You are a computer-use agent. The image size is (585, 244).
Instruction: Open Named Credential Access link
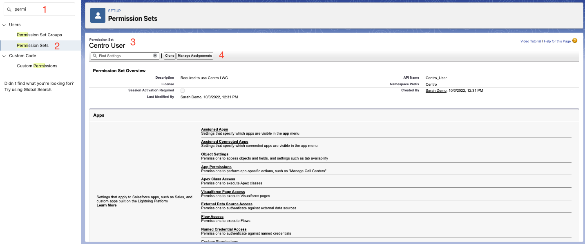tap(224, 229)
